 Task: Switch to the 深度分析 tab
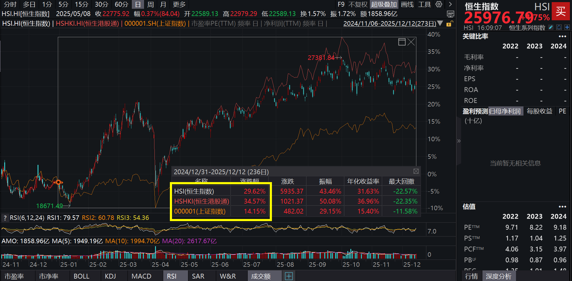pos(499,276)
